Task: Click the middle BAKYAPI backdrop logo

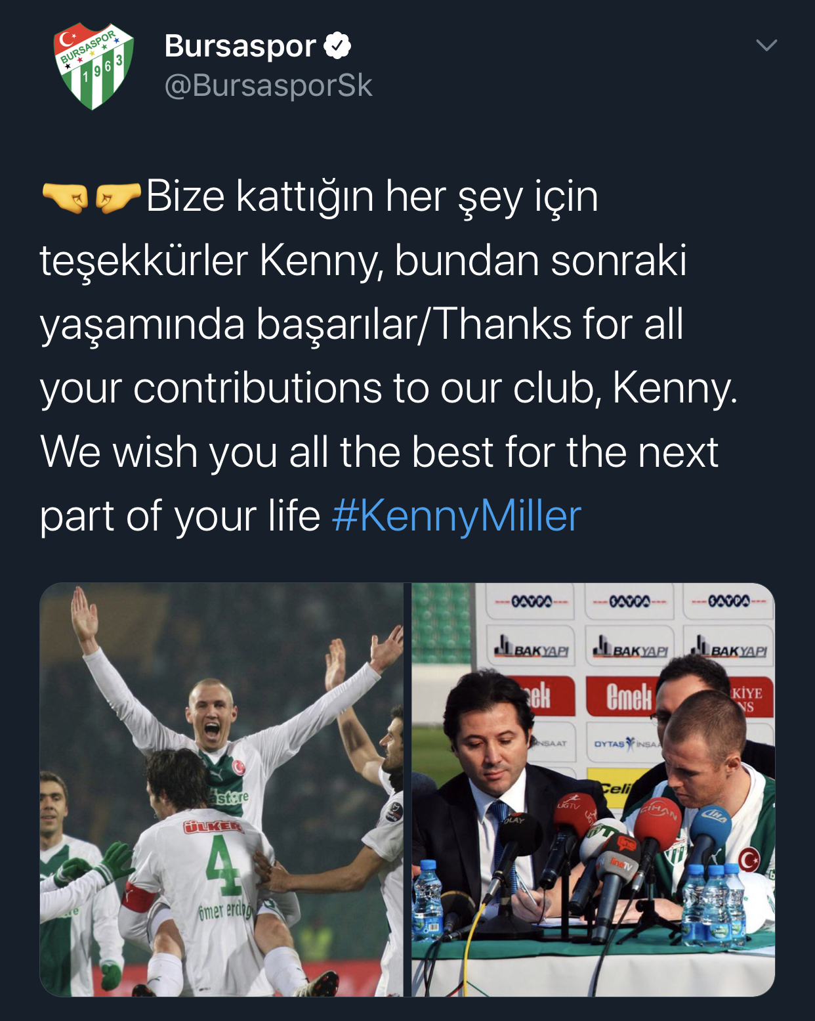Action: coord(629,648)
